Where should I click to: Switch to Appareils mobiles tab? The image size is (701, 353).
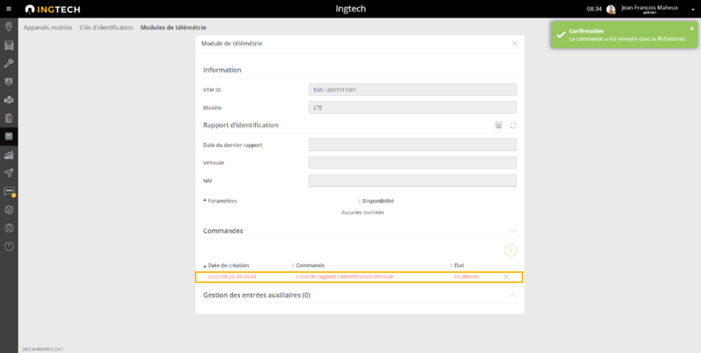pos(48,27)
